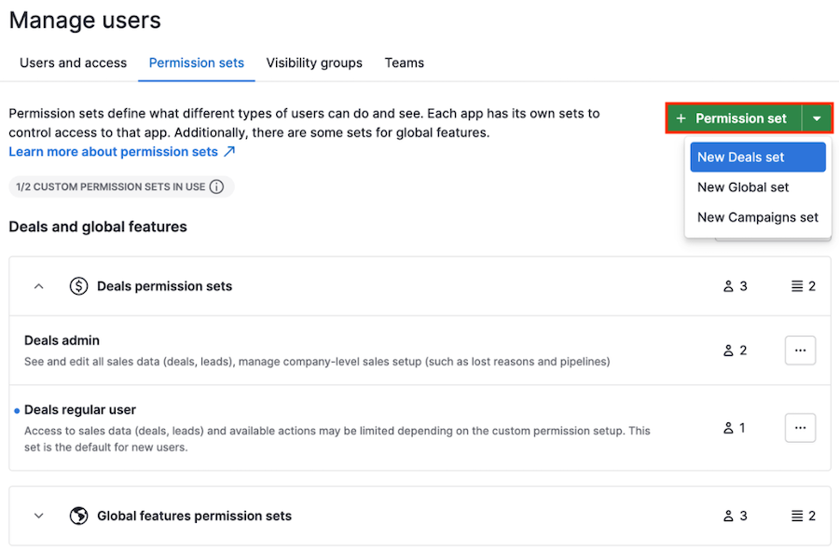Open the Teams tab
This screenshot has width=839, height=551.
(x=404, y=62)
